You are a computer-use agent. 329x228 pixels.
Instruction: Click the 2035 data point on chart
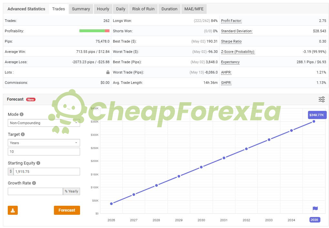coord(314,121)
